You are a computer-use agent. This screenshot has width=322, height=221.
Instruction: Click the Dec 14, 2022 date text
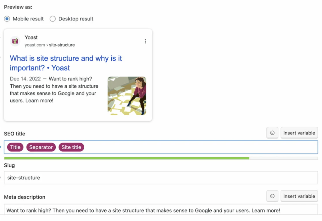coord(25,79)
